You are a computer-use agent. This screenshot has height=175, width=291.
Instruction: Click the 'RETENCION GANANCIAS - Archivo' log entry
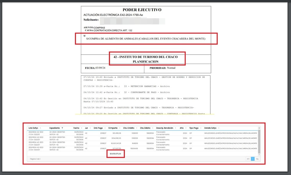127,86
